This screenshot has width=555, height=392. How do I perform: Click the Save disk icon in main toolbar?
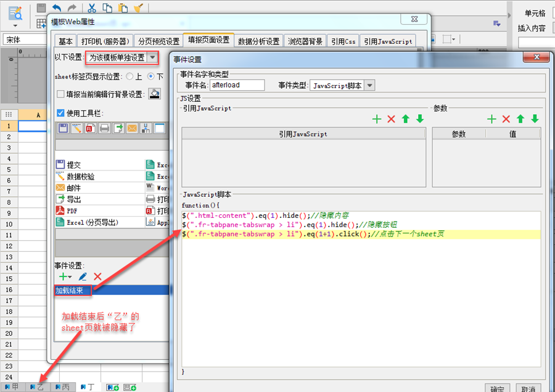click(x=42, y=7)
